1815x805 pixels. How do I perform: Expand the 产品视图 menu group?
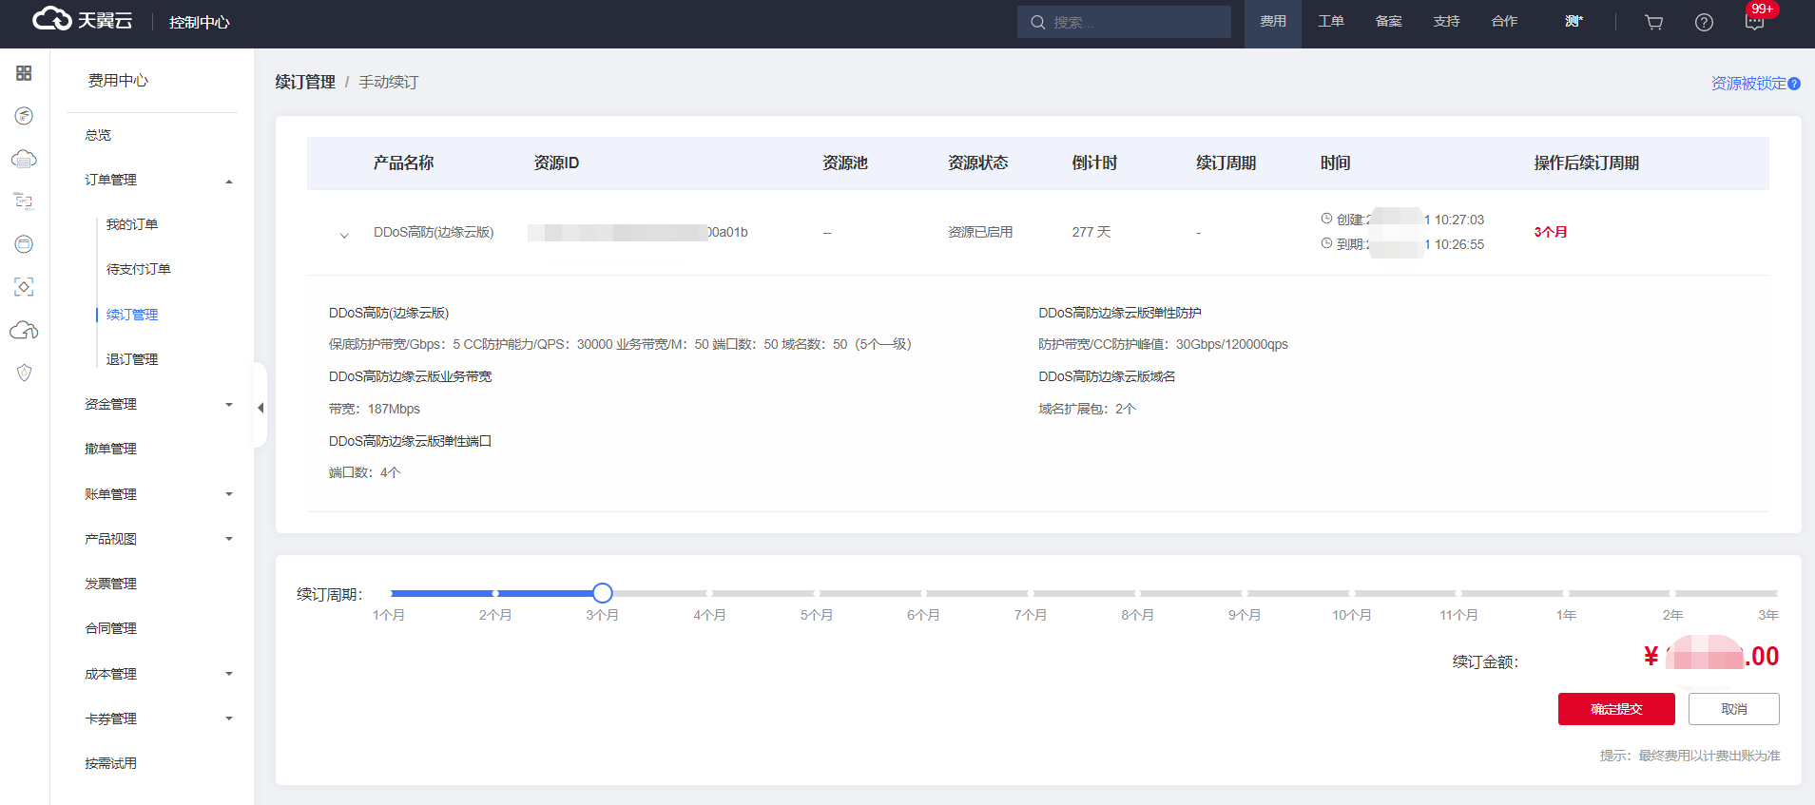click(x=229, y=539)
